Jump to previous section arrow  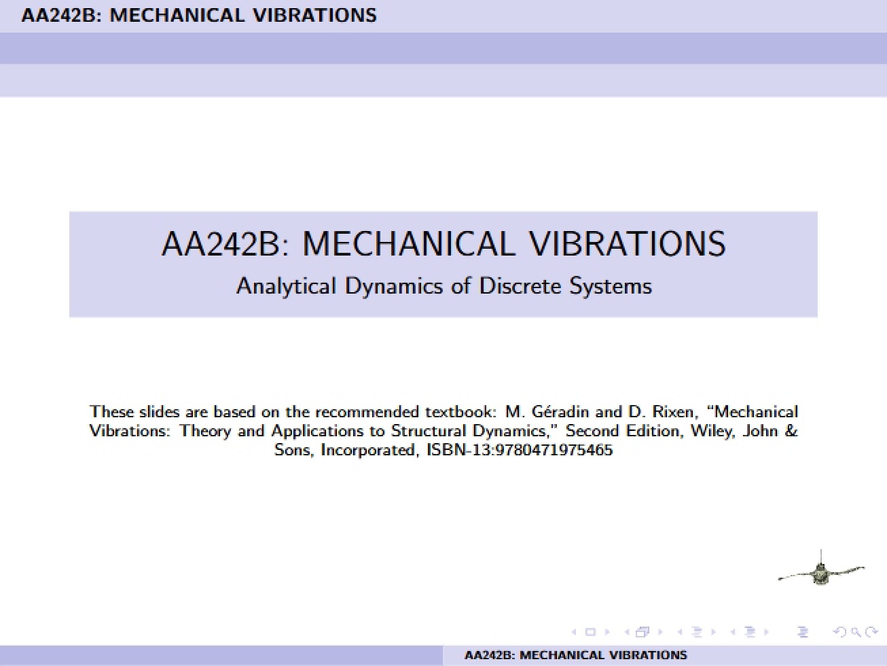click(733, 632)
